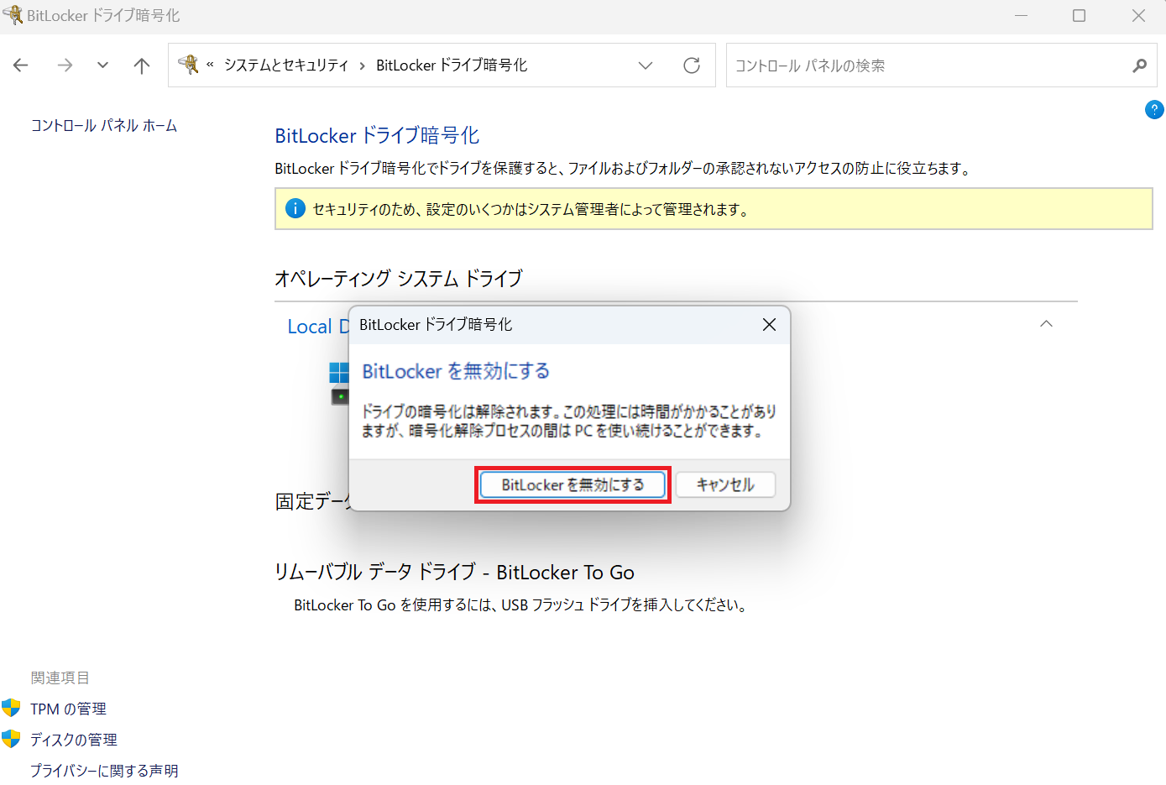Collapse the Local Disk drive section chevron
The image size is (1166, 785).
tap(1046, 324)
